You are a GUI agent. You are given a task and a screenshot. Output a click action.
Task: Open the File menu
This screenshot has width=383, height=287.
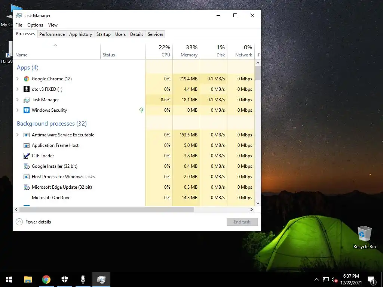pos(19,25)
